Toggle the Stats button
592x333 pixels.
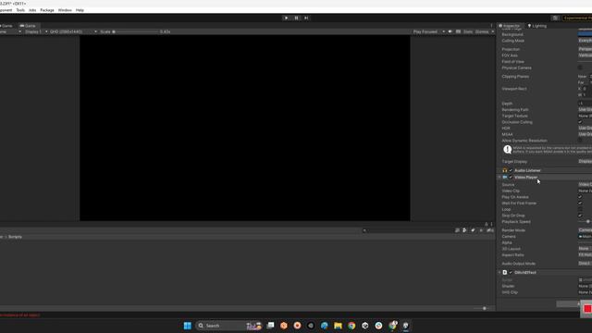(x=468, y=31)
